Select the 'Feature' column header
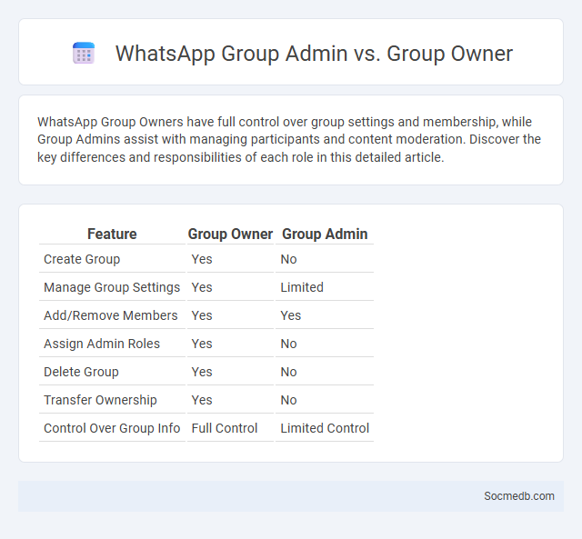The height and width of the screenshot is (539, 582). pos(112,235)
